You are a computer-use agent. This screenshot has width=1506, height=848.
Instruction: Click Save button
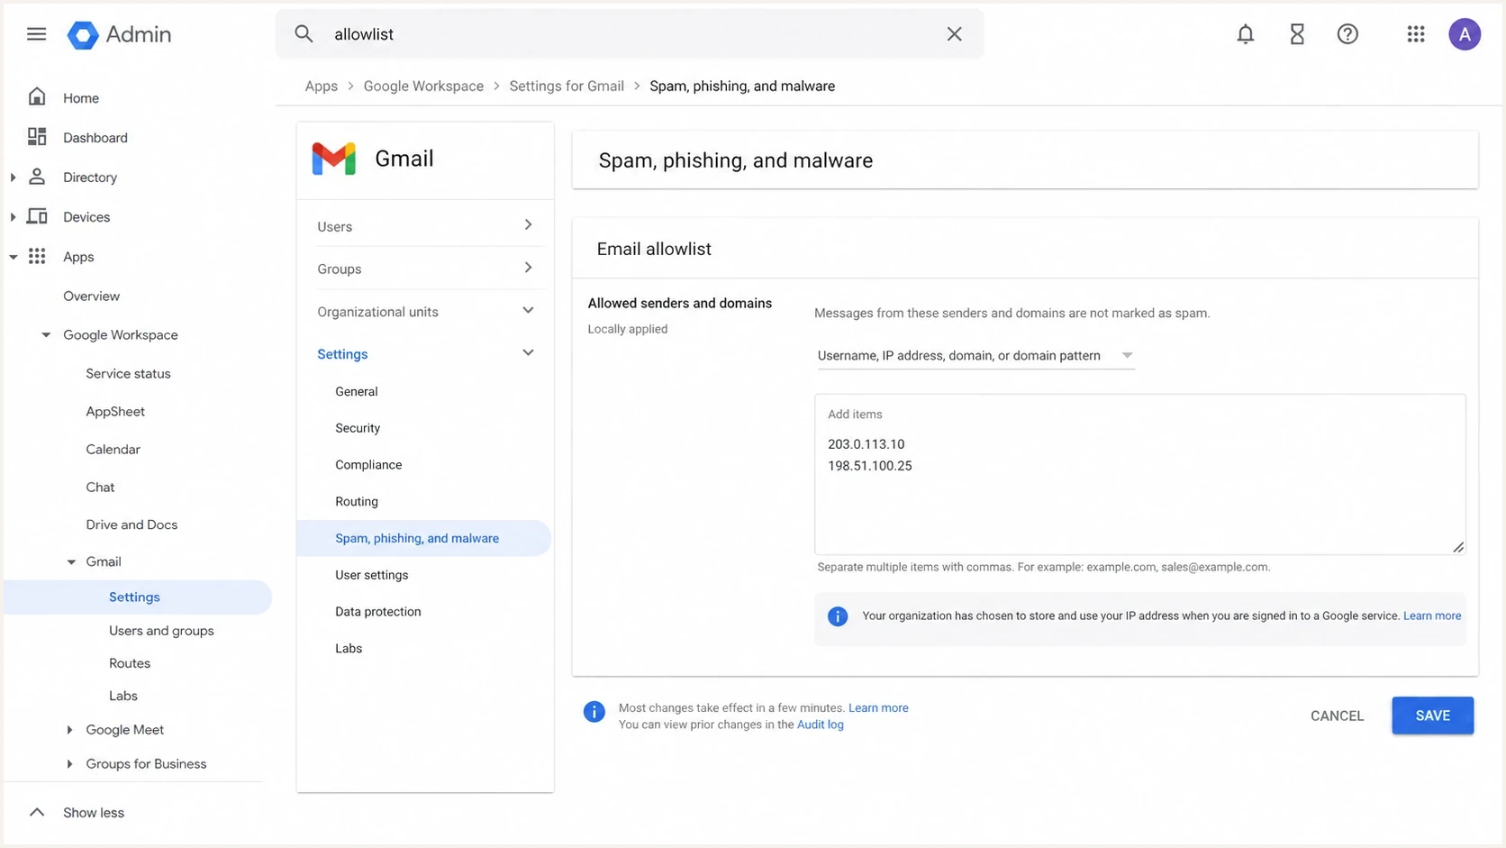(x=1432, y=716)
